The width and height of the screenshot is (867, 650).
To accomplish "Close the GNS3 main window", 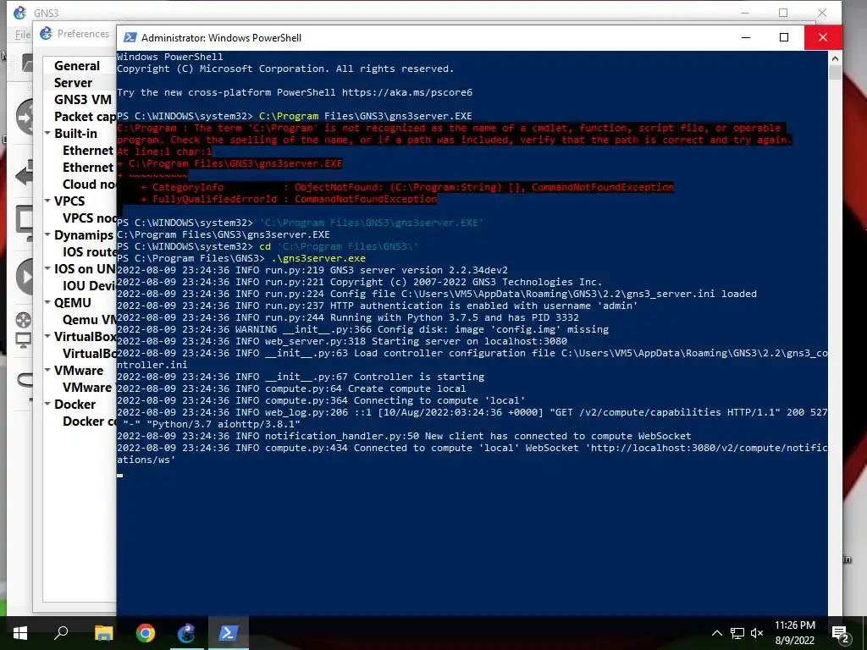I will tap(822, 13).
